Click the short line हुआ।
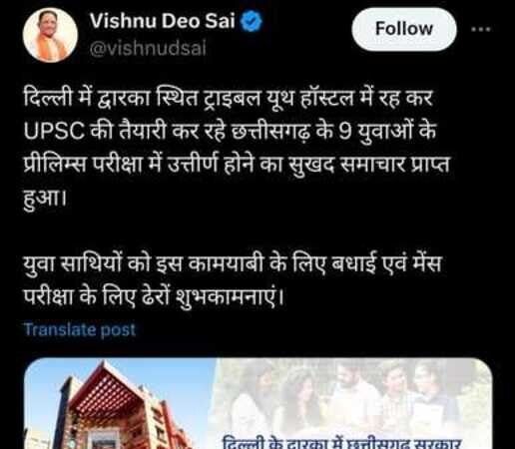Viewport: 515px width, 449px height. (45, 199)
